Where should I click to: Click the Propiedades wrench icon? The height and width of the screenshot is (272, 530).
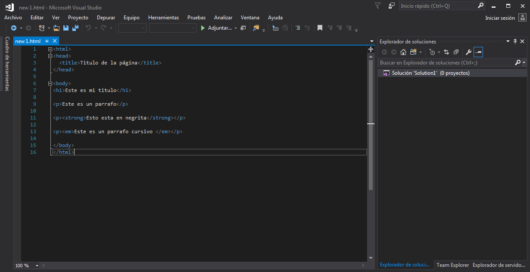click(469, 52)
